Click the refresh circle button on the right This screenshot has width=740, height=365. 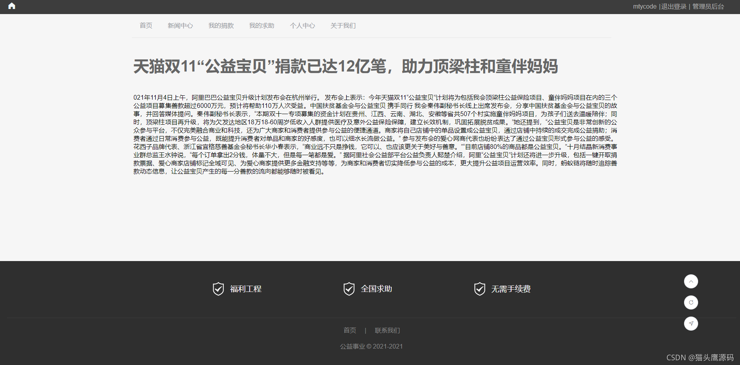tap(691, 302)
